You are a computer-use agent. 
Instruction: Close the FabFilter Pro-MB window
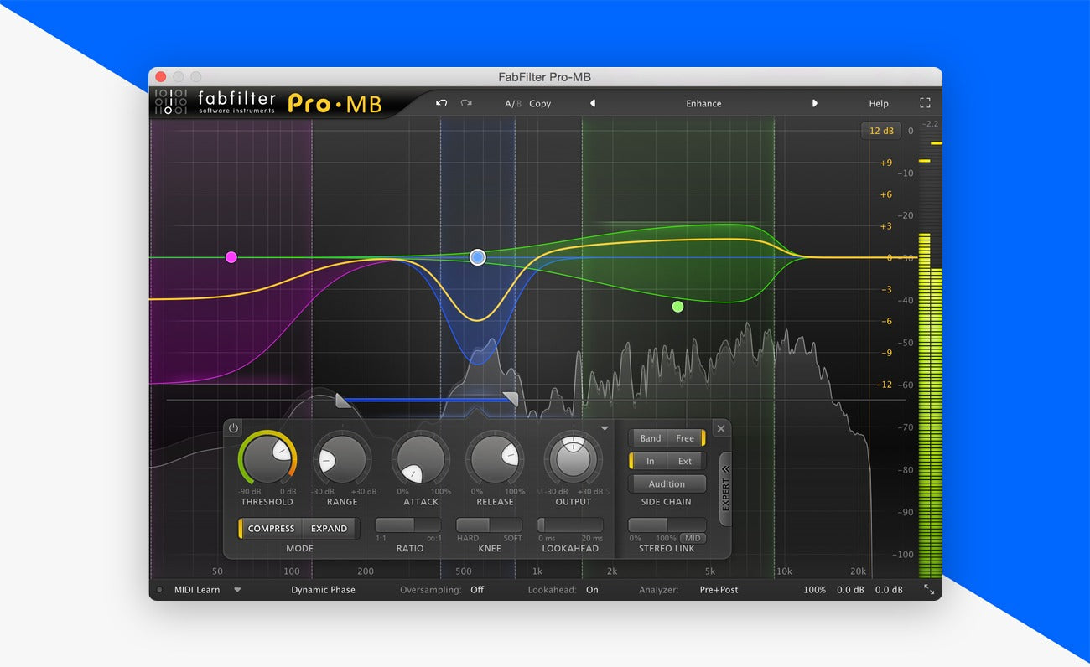[x=161, y=76]
